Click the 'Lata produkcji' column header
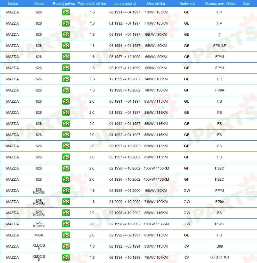This screenshot has width=257, height=263. 125,4
